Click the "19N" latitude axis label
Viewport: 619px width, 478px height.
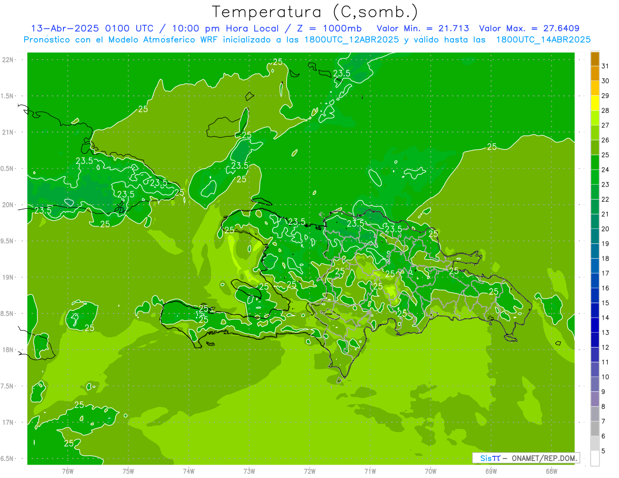[8, 277]
